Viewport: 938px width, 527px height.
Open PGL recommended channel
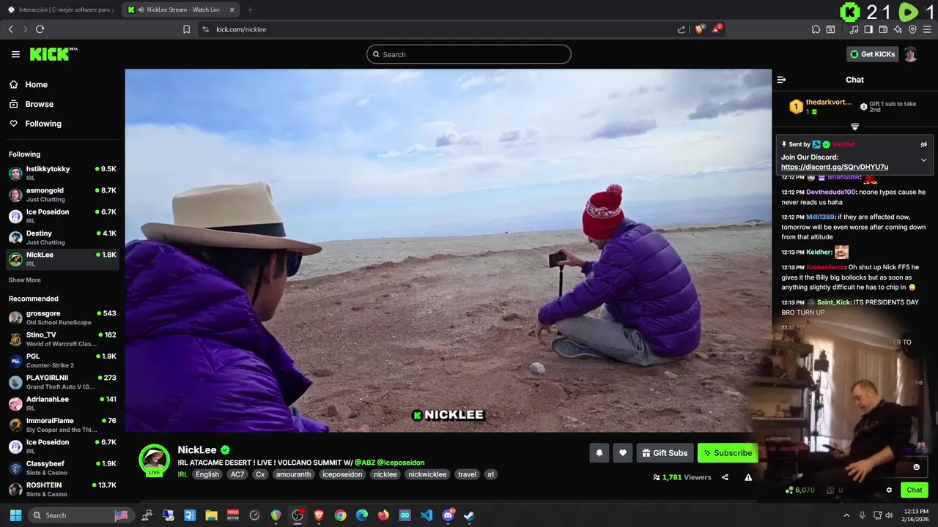point(62,360)
